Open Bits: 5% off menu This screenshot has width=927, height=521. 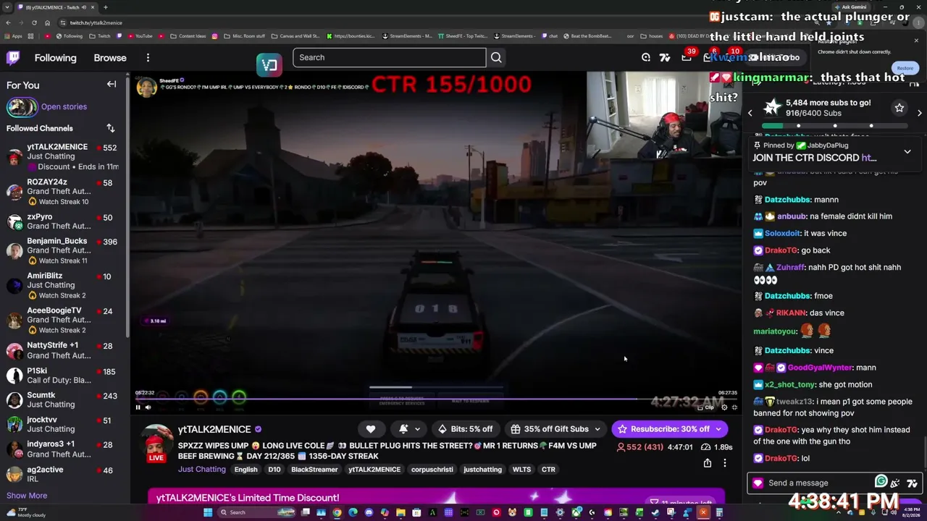pyautogui.click(x=464, y=429)
